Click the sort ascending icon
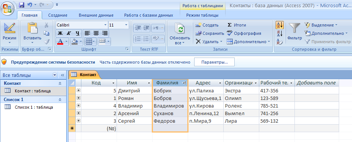Image resolution: width=352 pixels, height=142 pixels. [280, 25]
